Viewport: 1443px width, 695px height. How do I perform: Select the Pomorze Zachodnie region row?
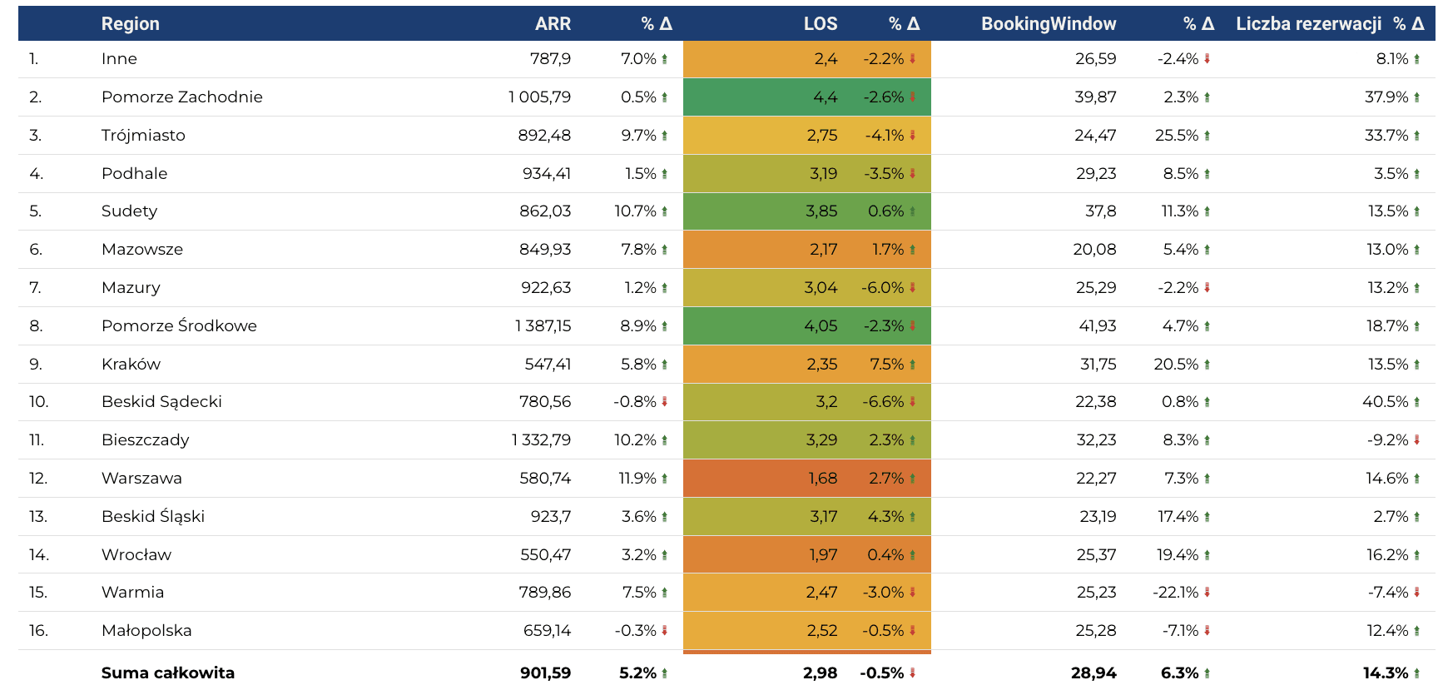(726, 97)
